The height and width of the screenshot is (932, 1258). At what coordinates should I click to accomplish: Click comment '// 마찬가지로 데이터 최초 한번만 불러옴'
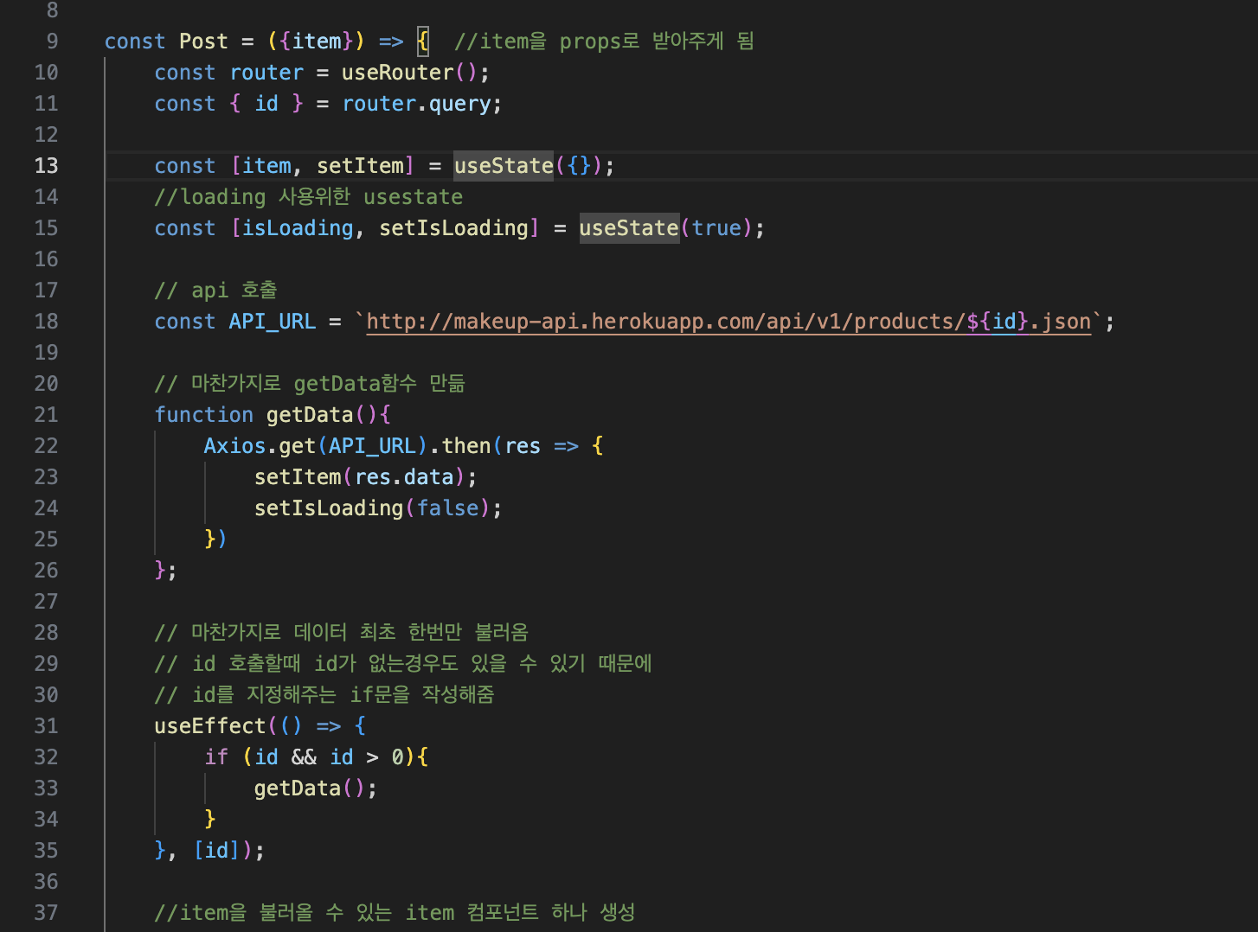point(341,633)
